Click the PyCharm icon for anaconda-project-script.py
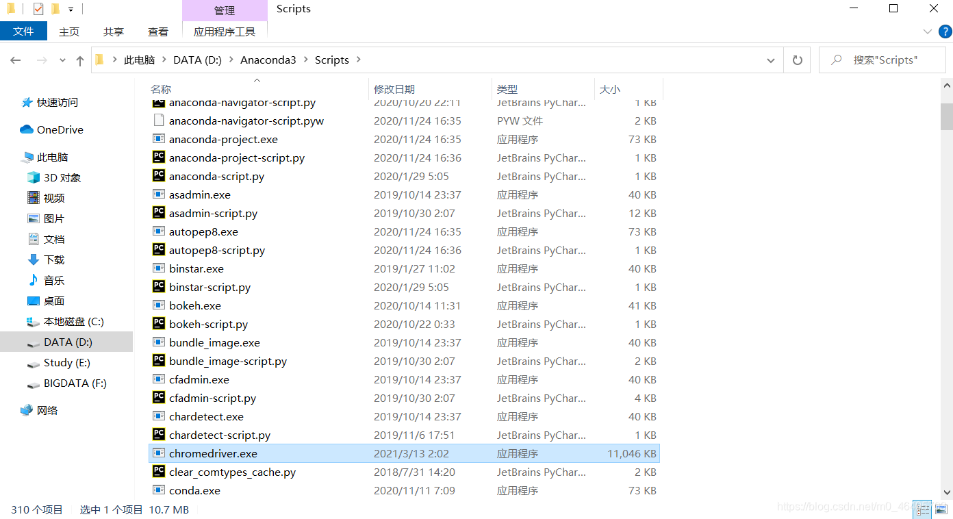This screenshot has width=953, height=519. (x=158, y=157)
